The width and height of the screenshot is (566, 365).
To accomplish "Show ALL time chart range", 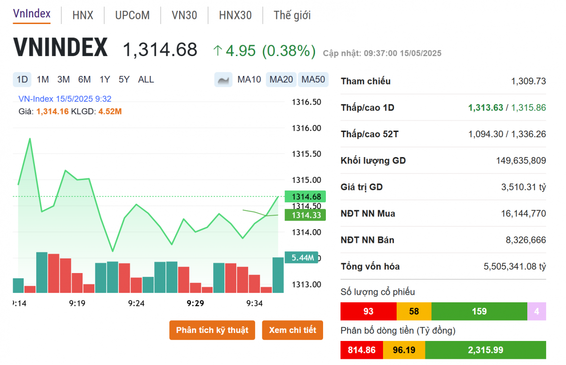I will (146, 80).
